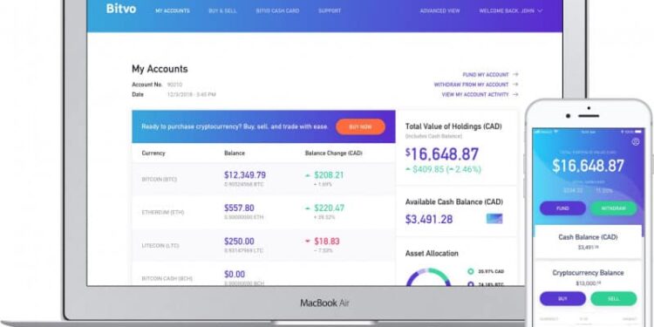654x327 pixels.
Task: Go to the Buy & Sell tab
Action: 222,10
